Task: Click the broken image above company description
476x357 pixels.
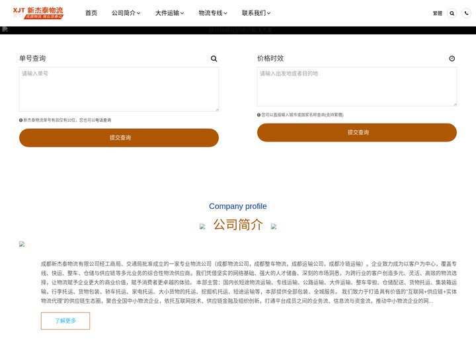Action: (22, 244)
